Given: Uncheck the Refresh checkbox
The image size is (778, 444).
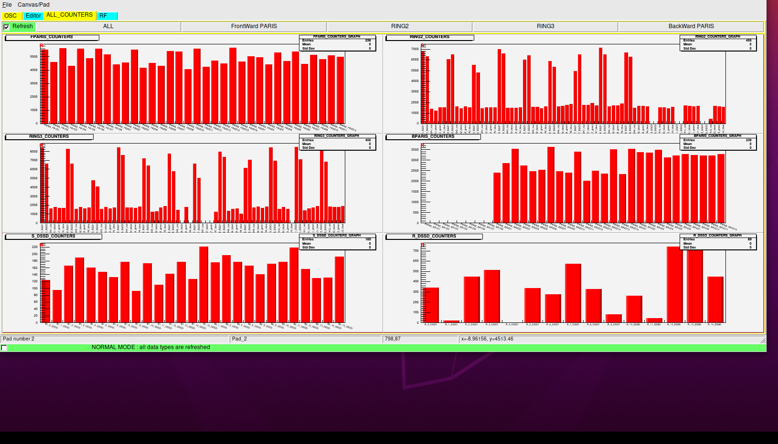Looking at the screenshot, I should 6,27.
